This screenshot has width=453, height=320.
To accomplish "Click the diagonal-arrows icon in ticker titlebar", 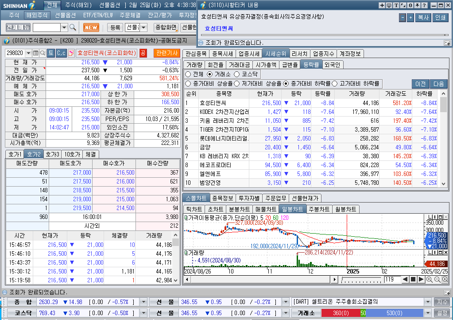I will [x=403, y=5].
